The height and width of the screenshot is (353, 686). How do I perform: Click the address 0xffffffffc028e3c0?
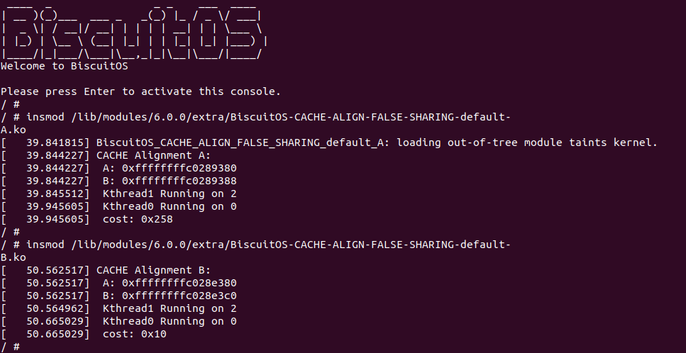point(179,296)
